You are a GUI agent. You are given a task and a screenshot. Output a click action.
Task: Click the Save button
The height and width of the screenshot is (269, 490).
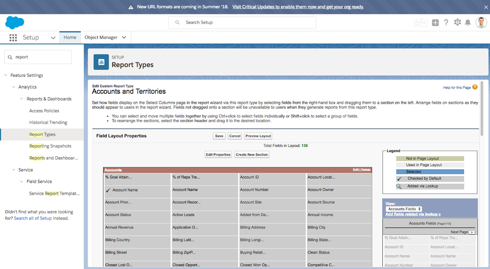point(219,136)
